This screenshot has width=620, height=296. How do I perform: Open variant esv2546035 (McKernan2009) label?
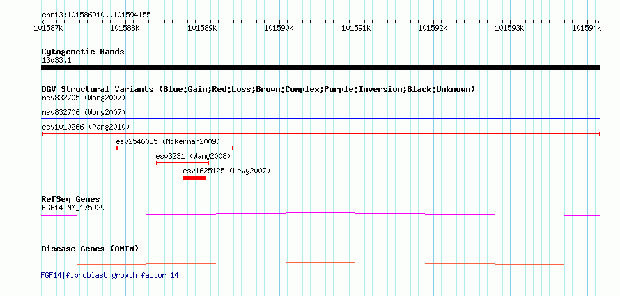168,141
